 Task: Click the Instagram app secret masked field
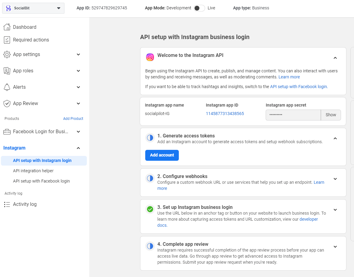point(293,115)
